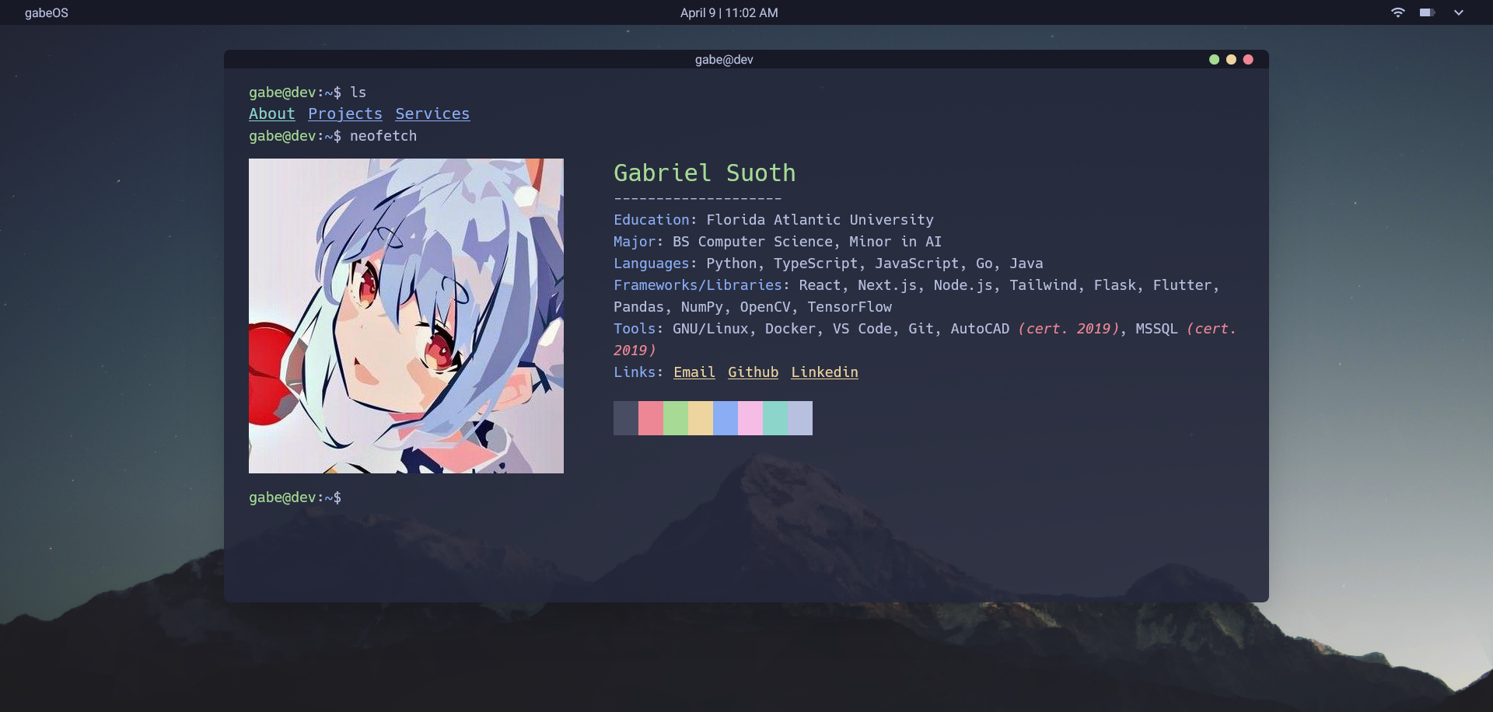Select the dark gray color block

click(626, 418)
